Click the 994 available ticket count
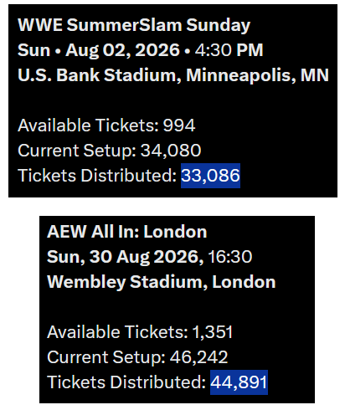Screen dimensions: 345x410 tap(179, 126)
